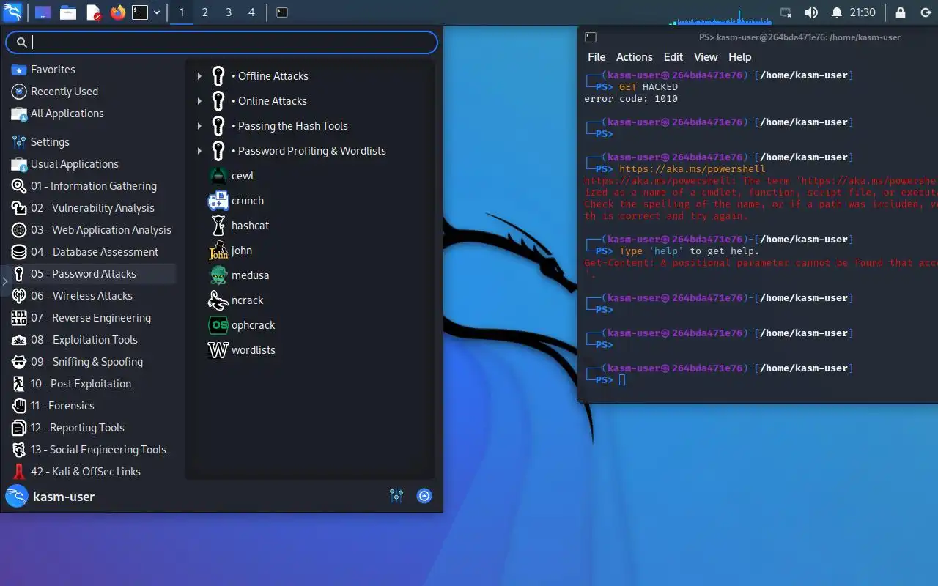Open the terminal Edit menu
The width and height of the screenshot is (938, 586).
pyautogui.click(x=673, y=57)
